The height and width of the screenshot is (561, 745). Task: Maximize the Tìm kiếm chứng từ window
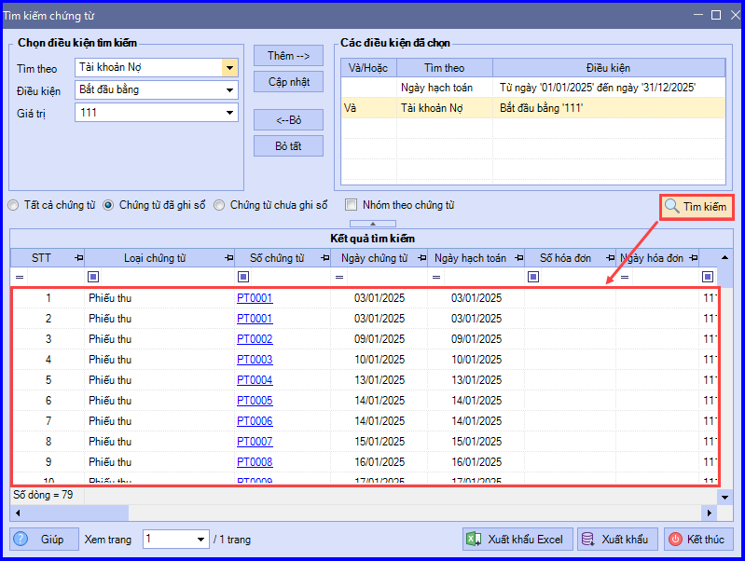click(x=715, y=15)
